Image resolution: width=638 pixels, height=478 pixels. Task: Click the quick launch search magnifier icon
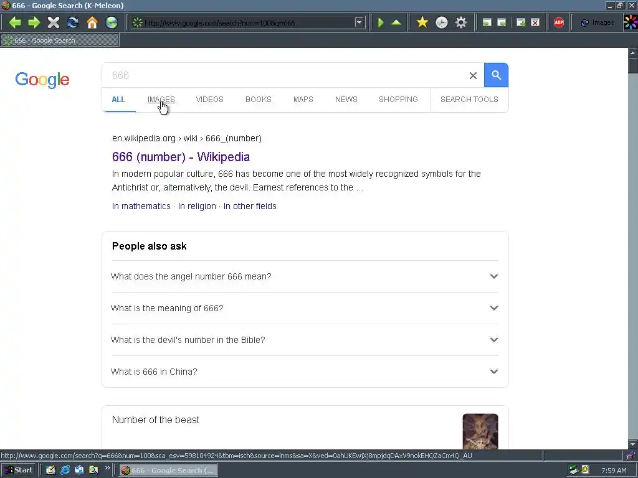[x=93, y=471]
